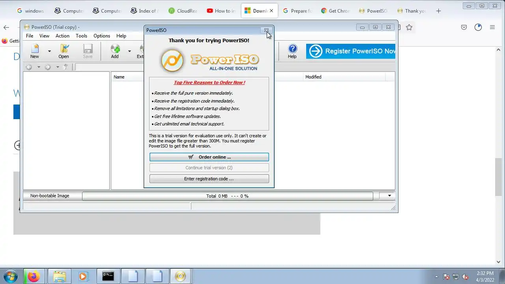This screenshot has width=505, height=284.
Task: Click the up-one-level folder arrow icon
Action: click(66, 67)
